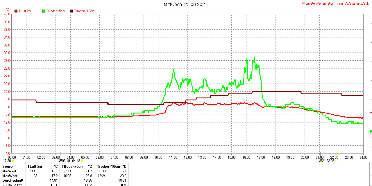Click the moon icon beside 17:20
372x186 pixels.
pyautogui.click(x=13, y=161)
